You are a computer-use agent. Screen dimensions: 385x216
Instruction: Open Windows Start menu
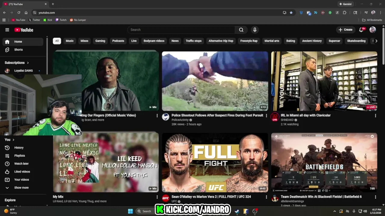point(130,211)
